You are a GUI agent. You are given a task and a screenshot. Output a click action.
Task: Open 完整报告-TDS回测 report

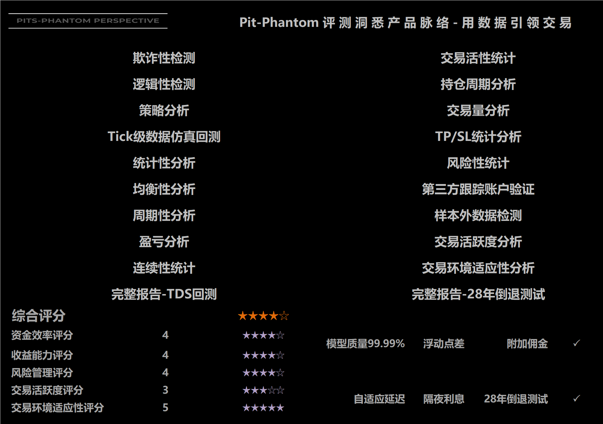(x=164, y=294)
